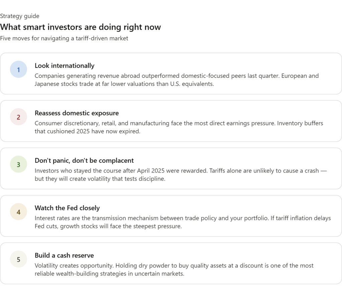The image size is (342, 288).
Task: Open the 'Look internationally' heading
Action: click(x=64, y=66)
